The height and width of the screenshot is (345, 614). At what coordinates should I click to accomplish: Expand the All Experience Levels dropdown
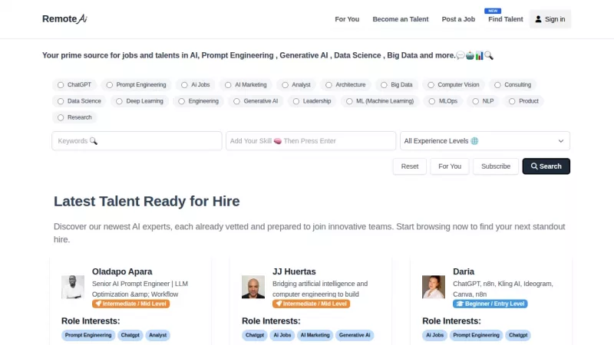484,141
